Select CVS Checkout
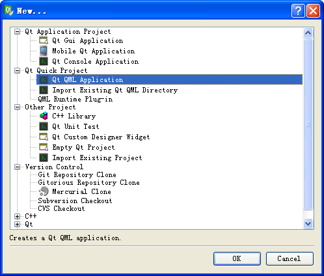The image size is (324, 276). pyautogui.click(x=61, y=208)
